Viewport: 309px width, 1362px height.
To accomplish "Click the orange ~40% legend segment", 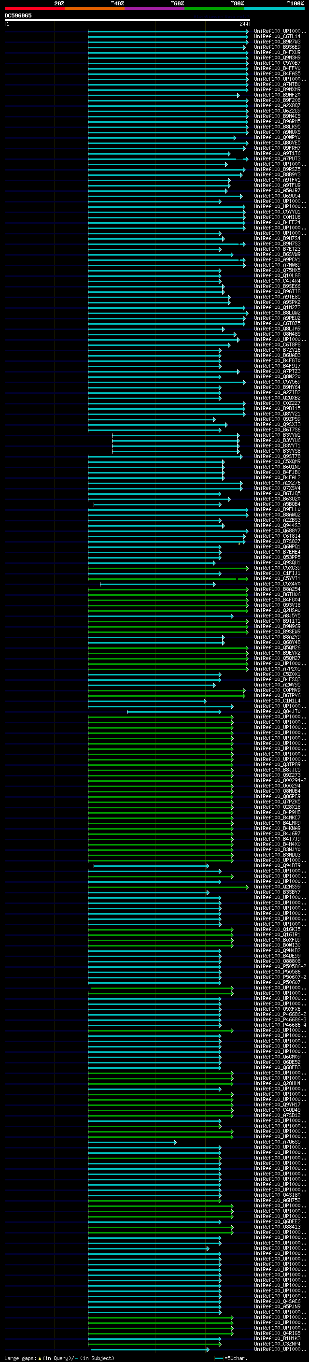I will coord(95,9).
